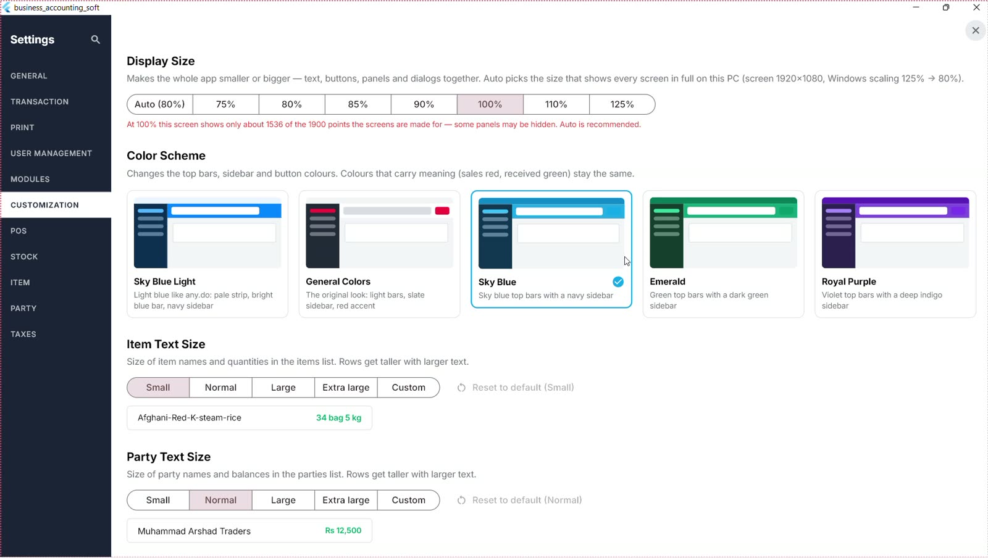The width and height of the screenshot is (988, 558).
Task: Choose Custom for Item Text Size
Action: (409, 388)
